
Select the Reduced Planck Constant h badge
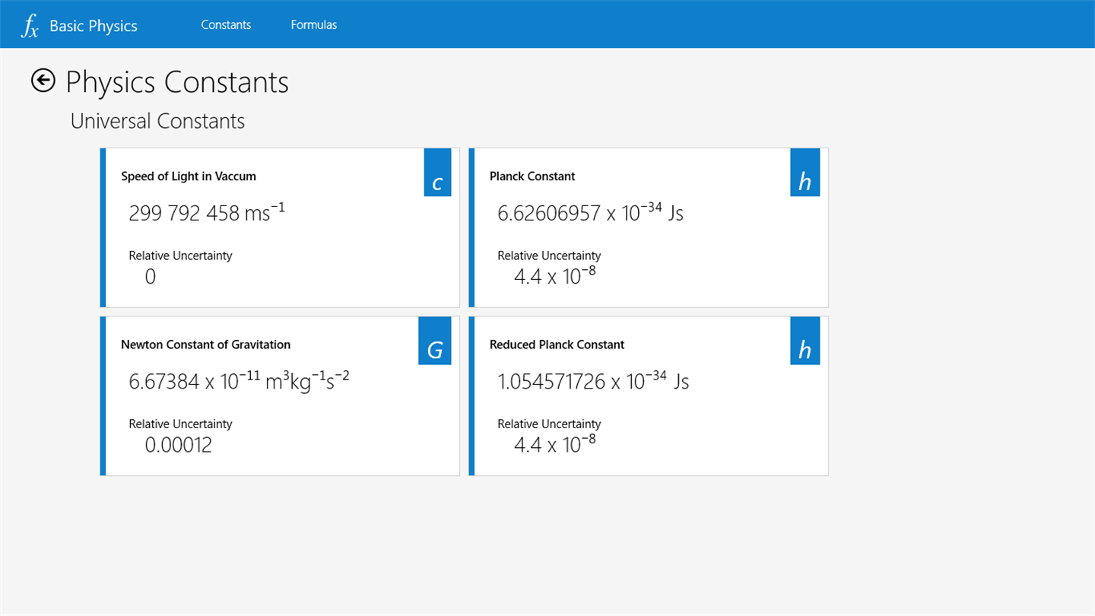coord(805,341)
